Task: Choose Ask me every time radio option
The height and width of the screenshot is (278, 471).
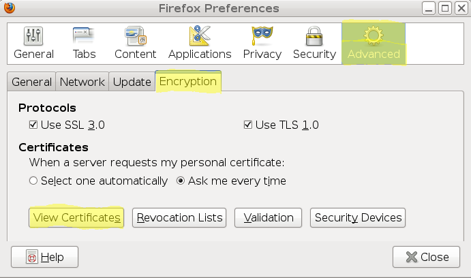Action: click(x=181, y=181)
